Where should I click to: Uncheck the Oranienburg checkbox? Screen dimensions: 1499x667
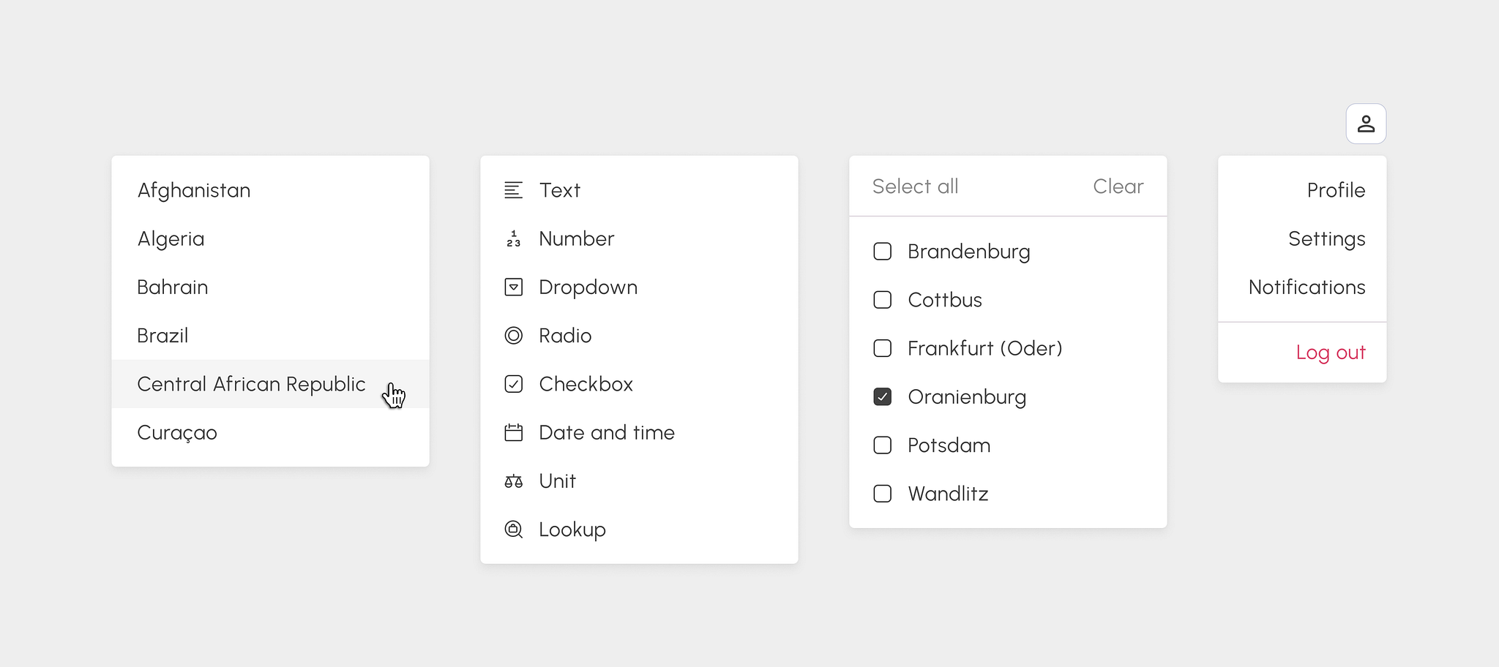click(882, 396)
